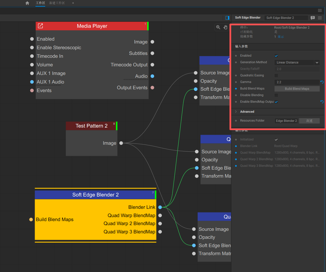Select the hand pan tool

pyautogui.click(x=225, y=27)
